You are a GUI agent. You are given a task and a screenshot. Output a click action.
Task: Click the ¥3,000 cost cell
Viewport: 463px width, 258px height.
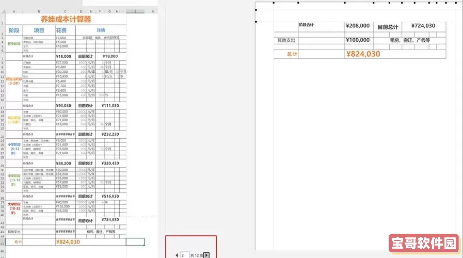pos(65,38)
